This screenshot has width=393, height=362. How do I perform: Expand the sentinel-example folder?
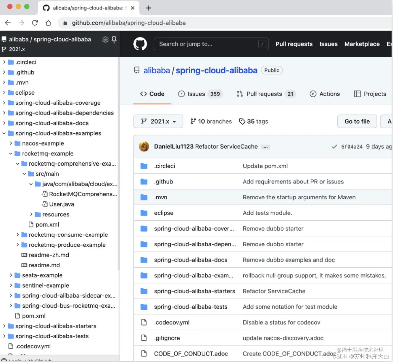pos(11,285)
